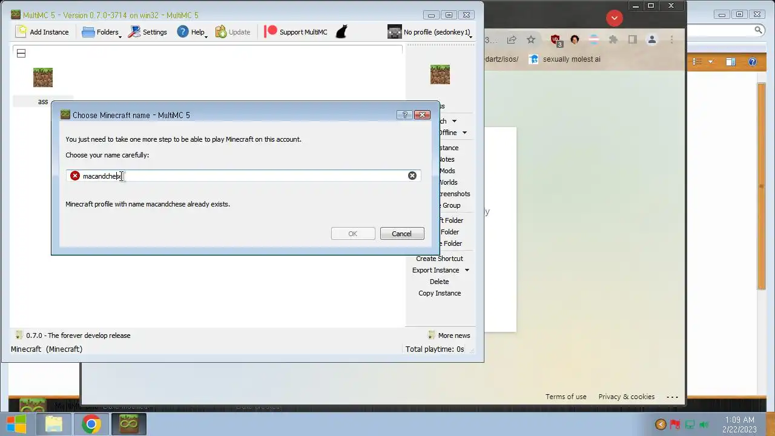Cancel the Choose Minecraft name dialog

401,234
